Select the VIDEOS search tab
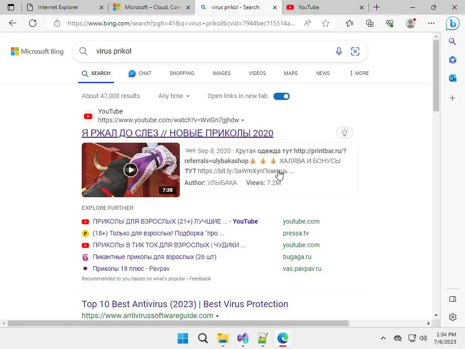 (257, 73)
